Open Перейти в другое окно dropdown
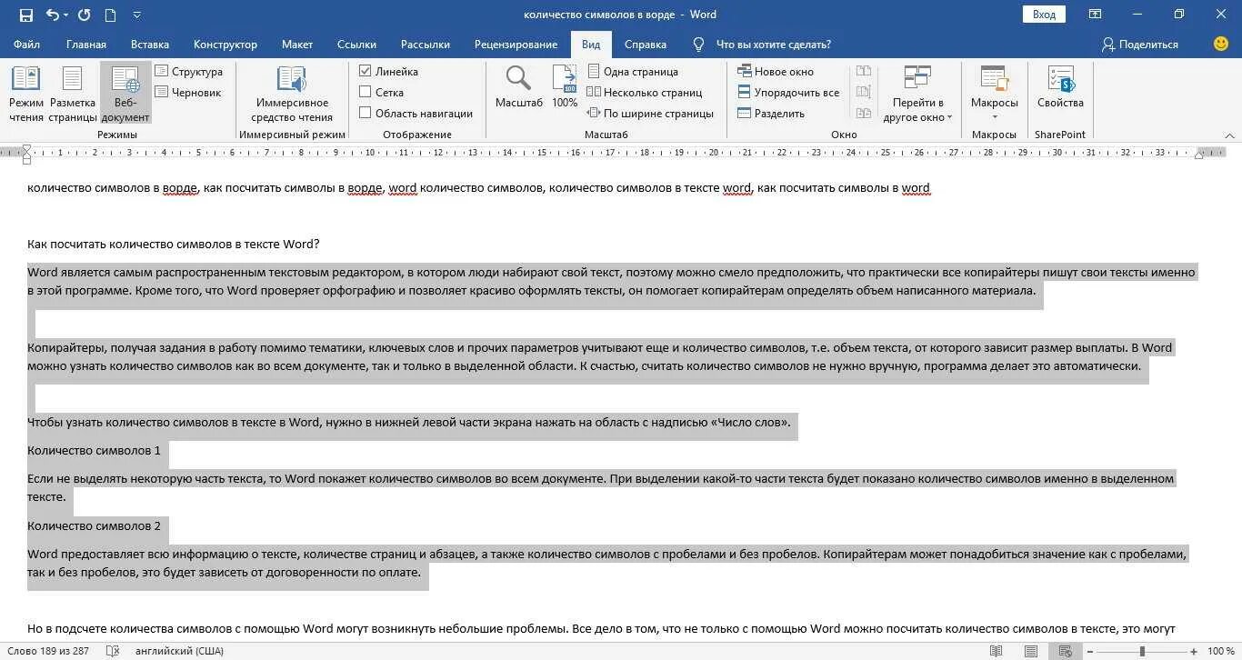Image resolution: width=1242 pixels, height=660 pixels. click(x=917, y=94)
